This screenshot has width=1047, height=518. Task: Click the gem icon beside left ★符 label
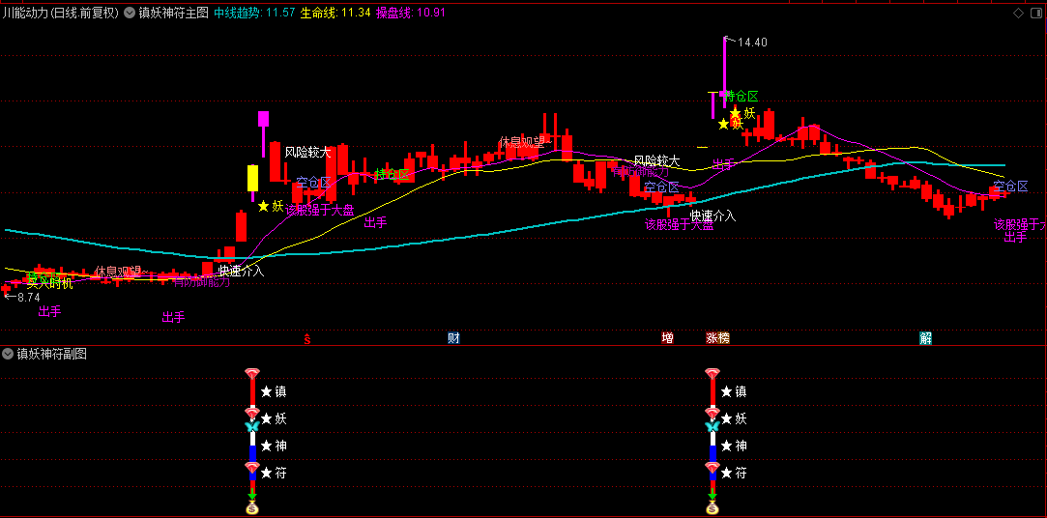click(251, 468)
